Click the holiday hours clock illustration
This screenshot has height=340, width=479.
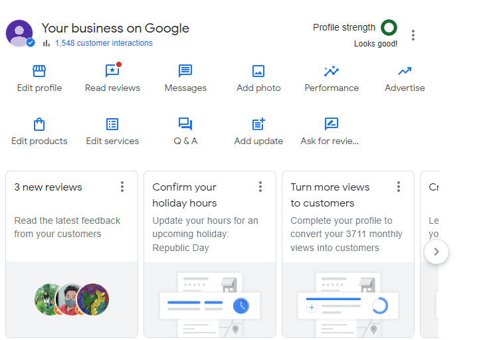[241, 305]
